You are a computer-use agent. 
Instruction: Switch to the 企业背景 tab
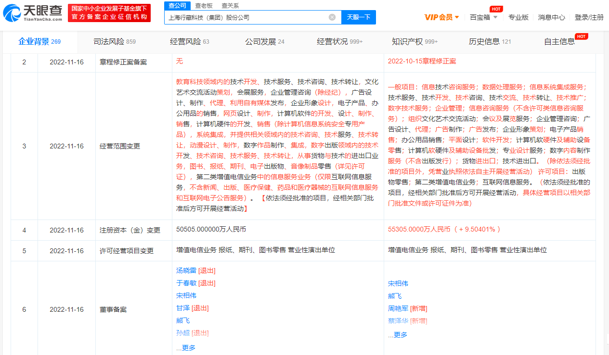click(x=39, y=42)
